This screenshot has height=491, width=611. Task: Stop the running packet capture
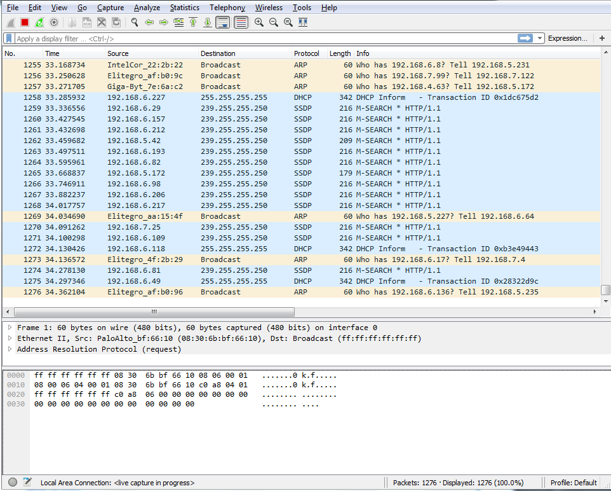click(25, 22)
